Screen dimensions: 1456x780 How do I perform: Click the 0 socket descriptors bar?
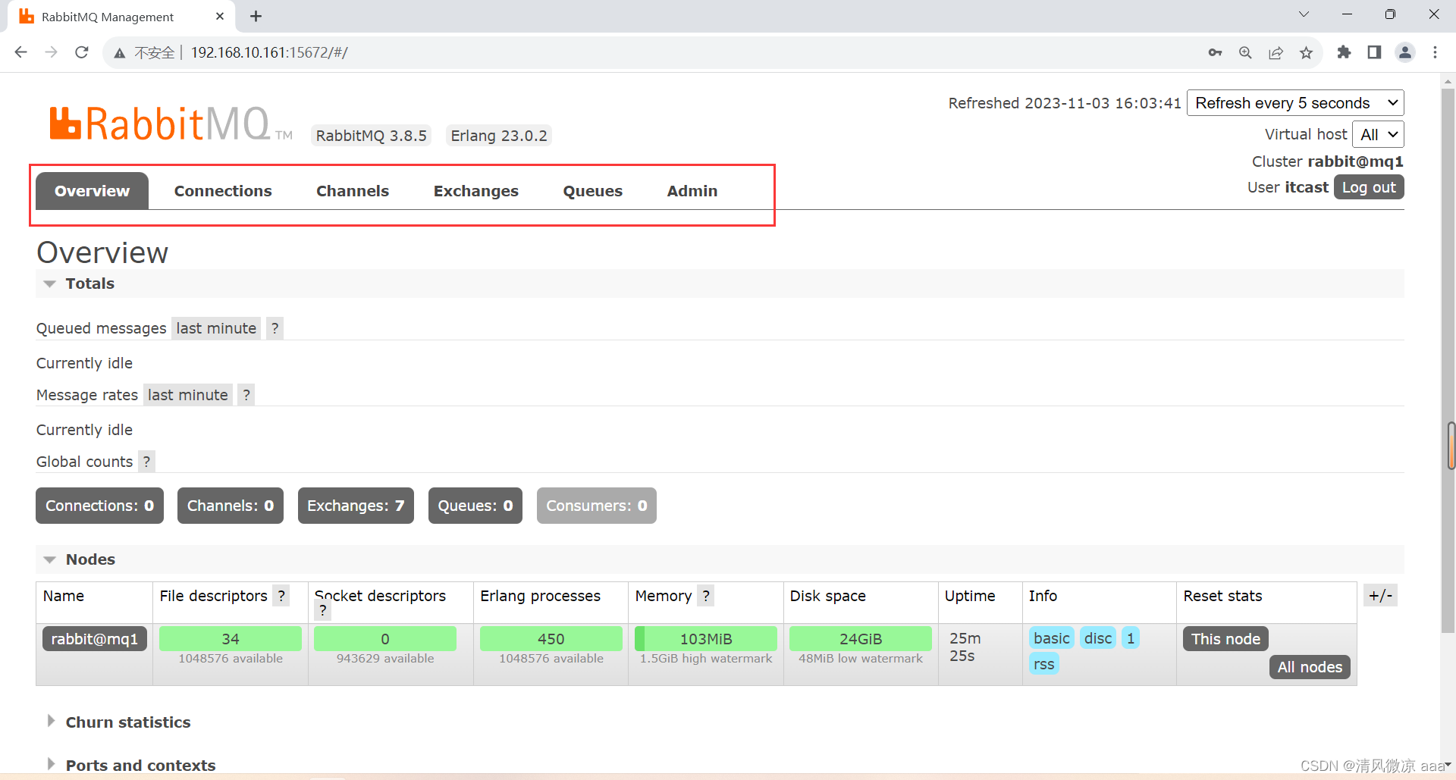pos(385,639)
